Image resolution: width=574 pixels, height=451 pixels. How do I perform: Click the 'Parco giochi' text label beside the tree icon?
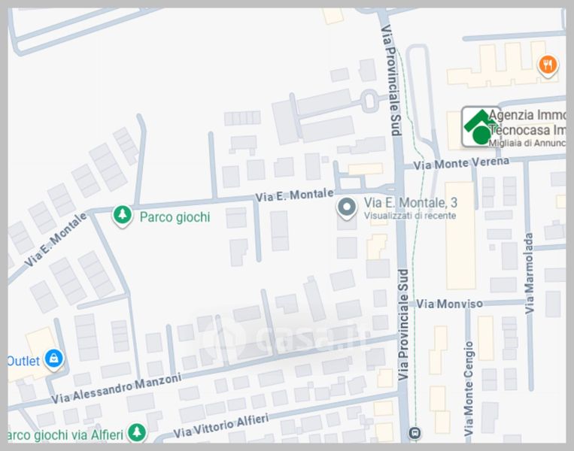click(x=175, y=217)
